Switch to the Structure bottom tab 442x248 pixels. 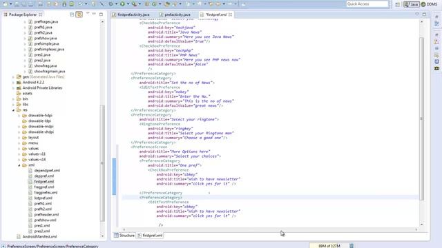coord(124,236)
